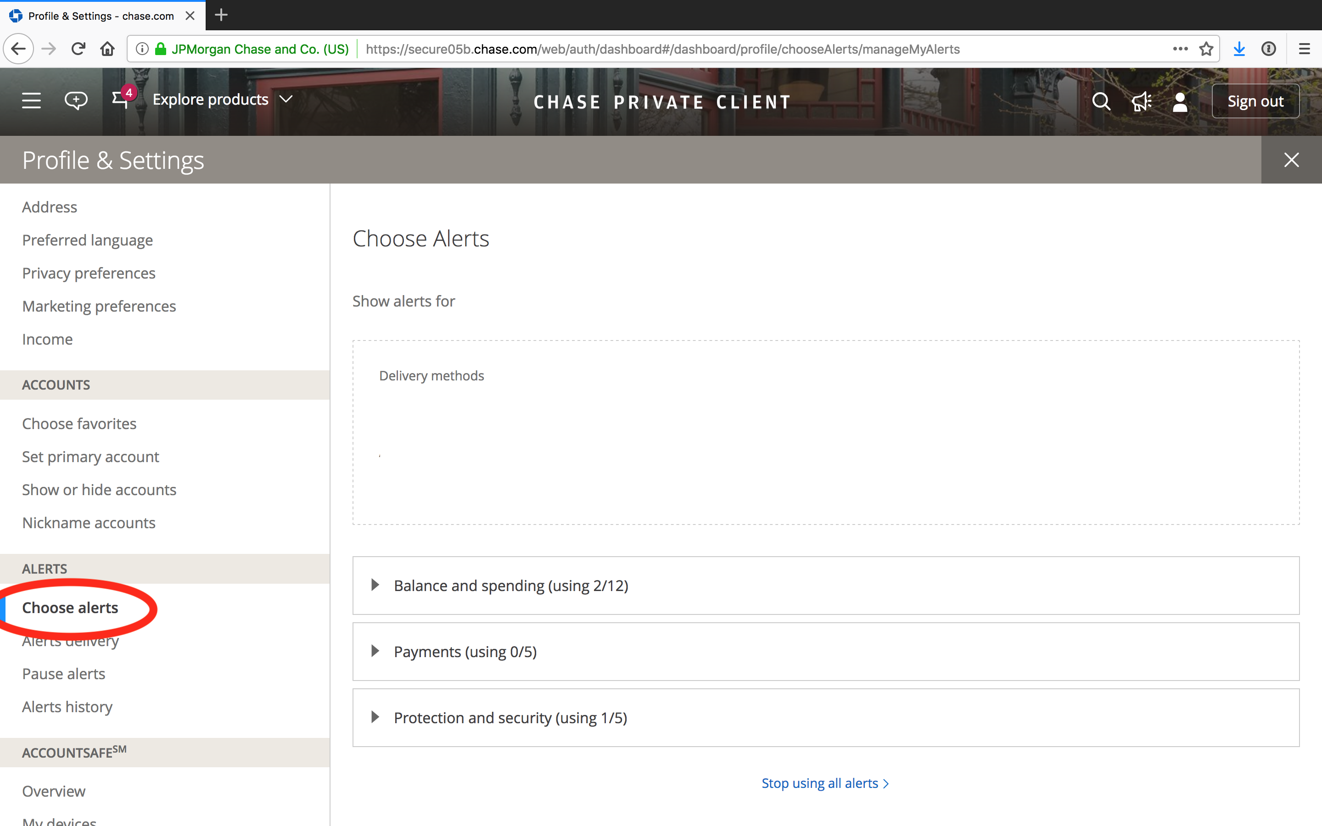
Task: Open Set primary account option
Action: point(91,457)
